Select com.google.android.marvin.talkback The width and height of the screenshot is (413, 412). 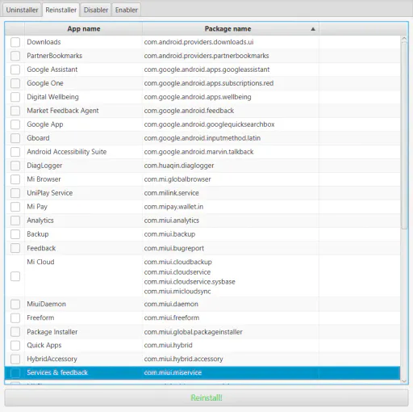pyautogui.click(x=198, y=152)
